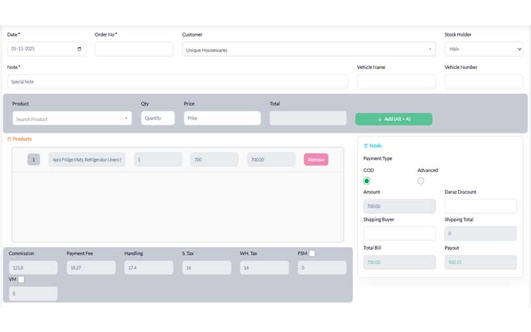The width and height of the screenshot is (531, 332).
Task: Click the 'Stock Holder' label
Action: coord(458,35)
